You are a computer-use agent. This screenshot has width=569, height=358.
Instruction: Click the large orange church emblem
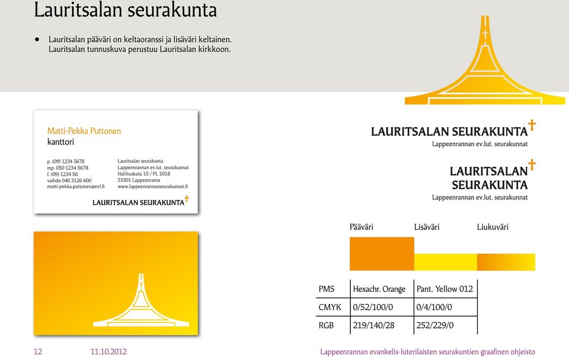485,60
